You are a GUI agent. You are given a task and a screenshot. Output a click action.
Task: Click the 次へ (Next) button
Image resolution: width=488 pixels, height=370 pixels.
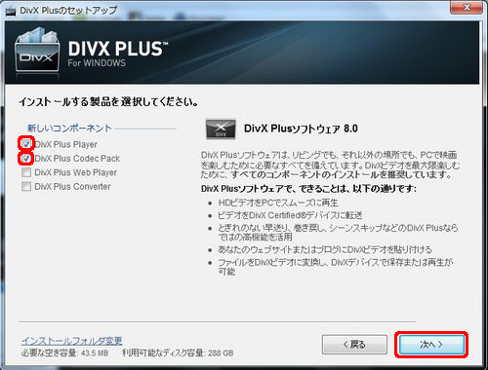pos(431,345)
